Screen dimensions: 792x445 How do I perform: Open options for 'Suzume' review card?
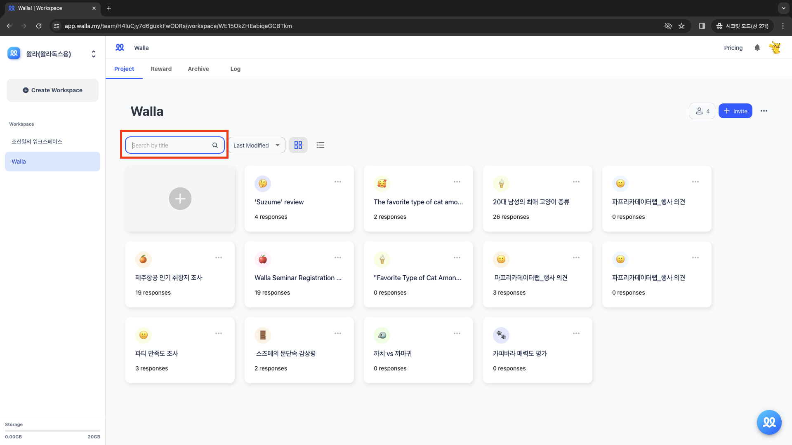pos(337,182)
